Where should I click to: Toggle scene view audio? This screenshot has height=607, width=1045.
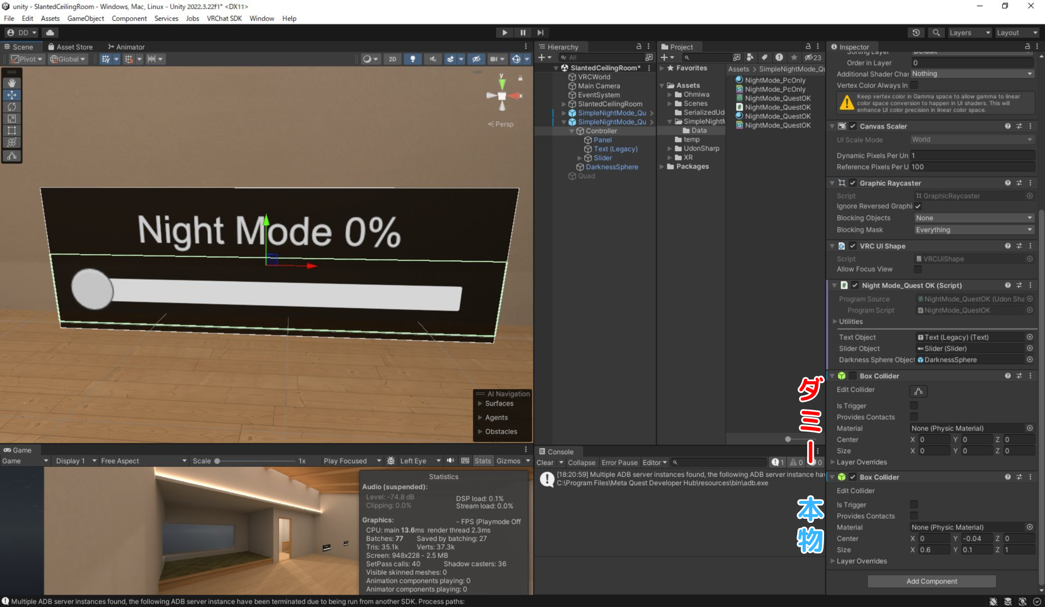click(433, 59)
